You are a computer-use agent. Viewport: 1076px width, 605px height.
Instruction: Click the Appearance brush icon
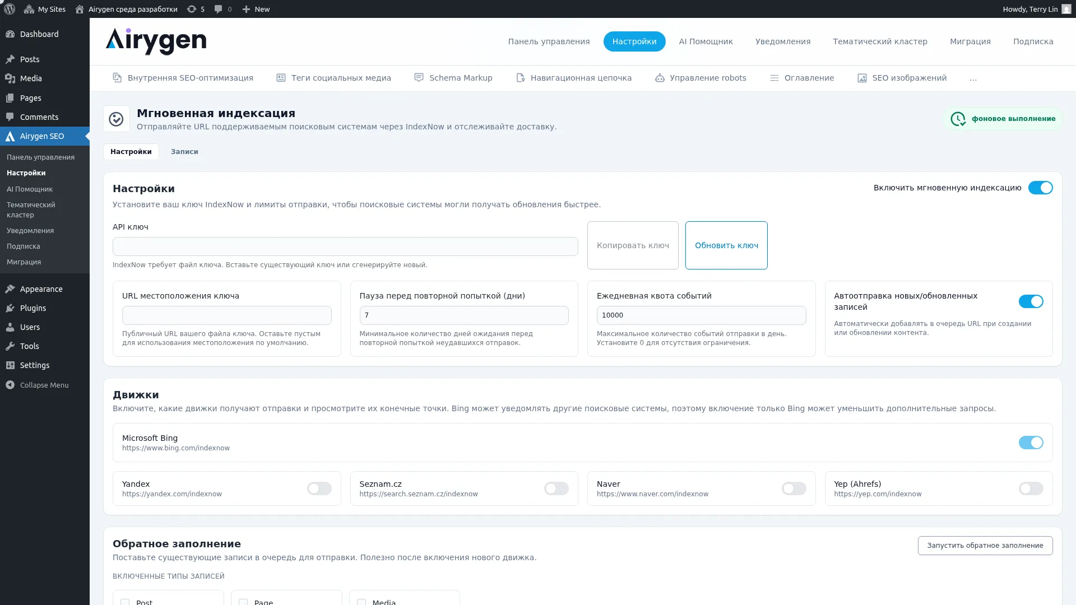(10, 289)
